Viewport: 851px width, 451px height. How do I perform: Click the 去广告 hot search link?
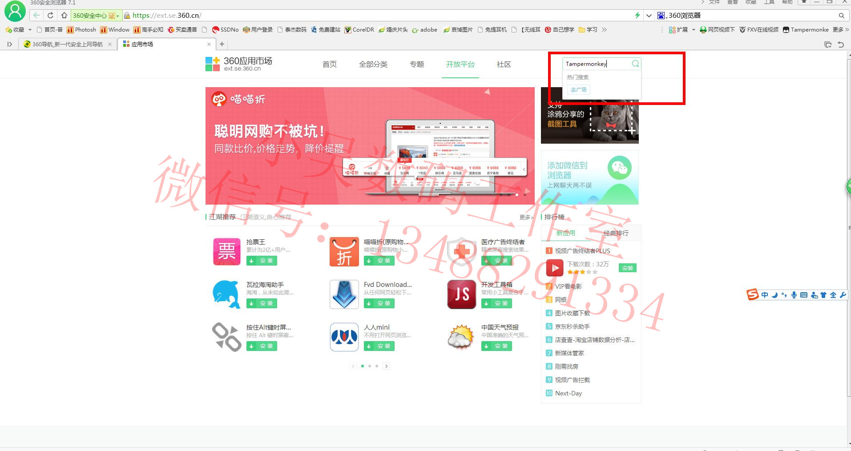coord(578,89)
